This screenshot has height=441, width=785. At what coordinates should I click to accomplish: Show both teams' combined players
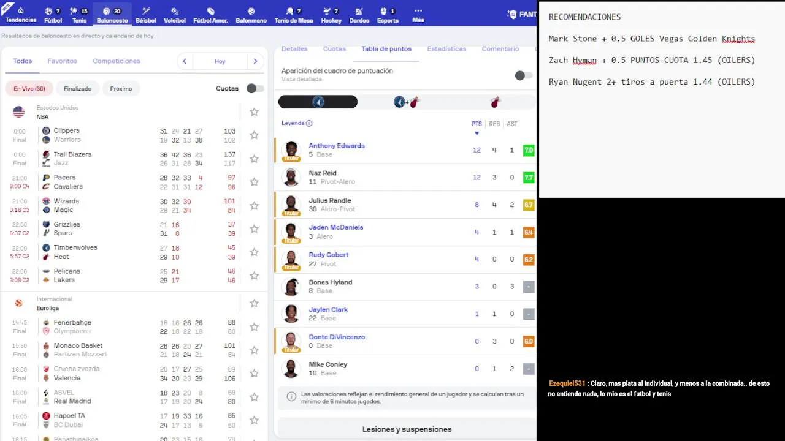pyautogui.click(x=406, y=102)
